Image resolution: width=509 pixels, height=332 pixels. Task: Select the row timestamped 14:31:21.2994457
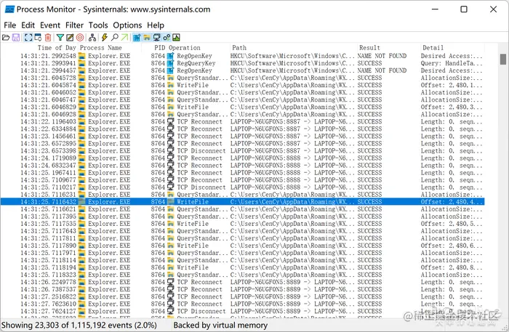point(242,70)
